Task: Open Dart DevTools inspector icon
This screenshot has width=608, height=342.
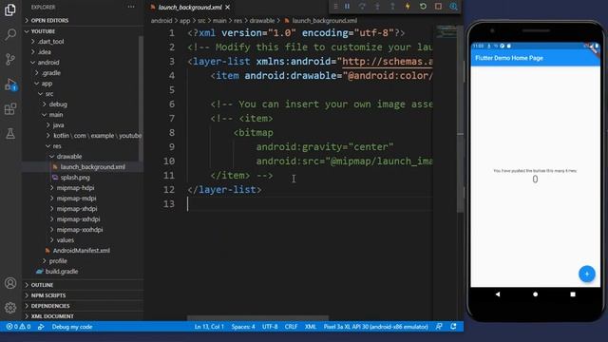Action: click(453, 7)
